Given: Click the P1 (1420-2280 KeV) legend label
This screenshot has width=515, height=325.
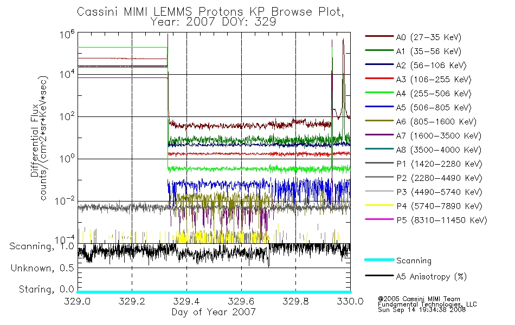Looking at the screenshot, I should tap(439, 164).
